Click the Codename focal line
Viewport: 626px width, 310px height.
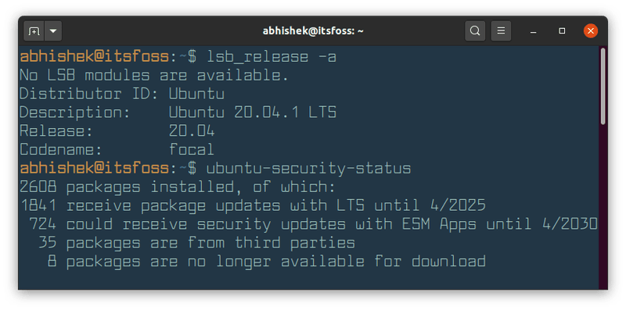click(117, 150)
